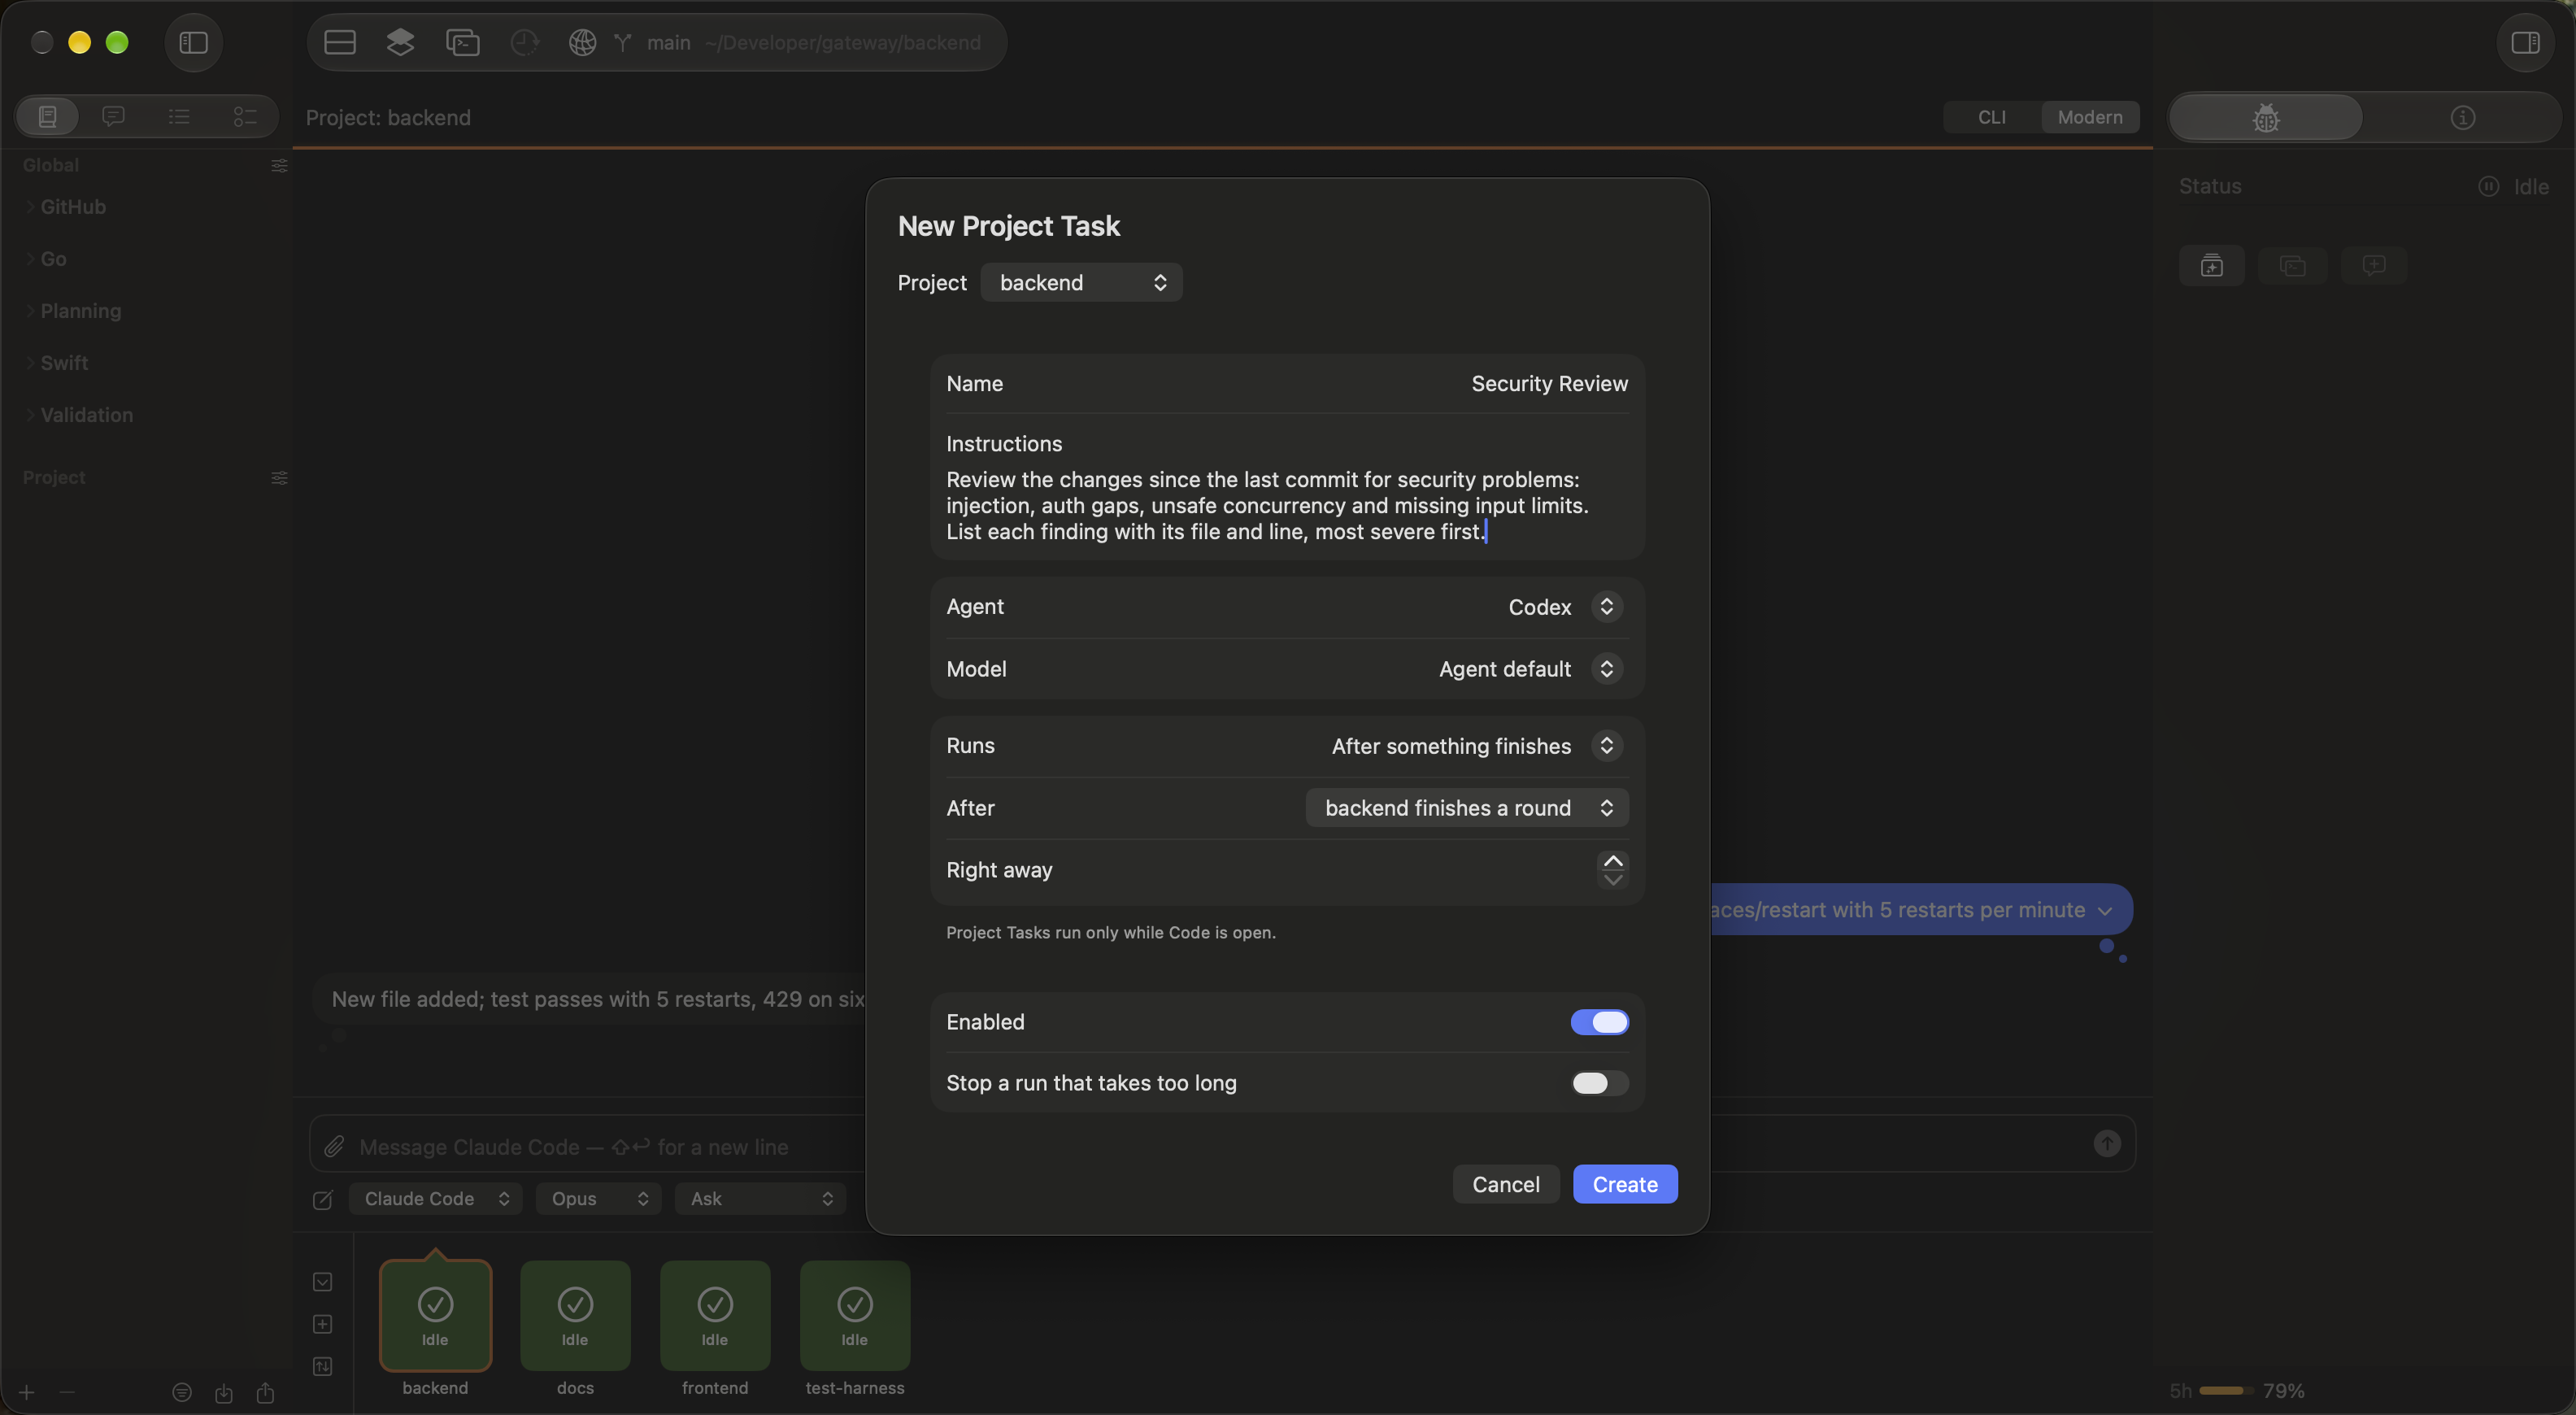Viewport: 2576px width, 1415px height.
Task: Expand the GitHub tree item
Action: pyautogui.click(x=30, y=207)
